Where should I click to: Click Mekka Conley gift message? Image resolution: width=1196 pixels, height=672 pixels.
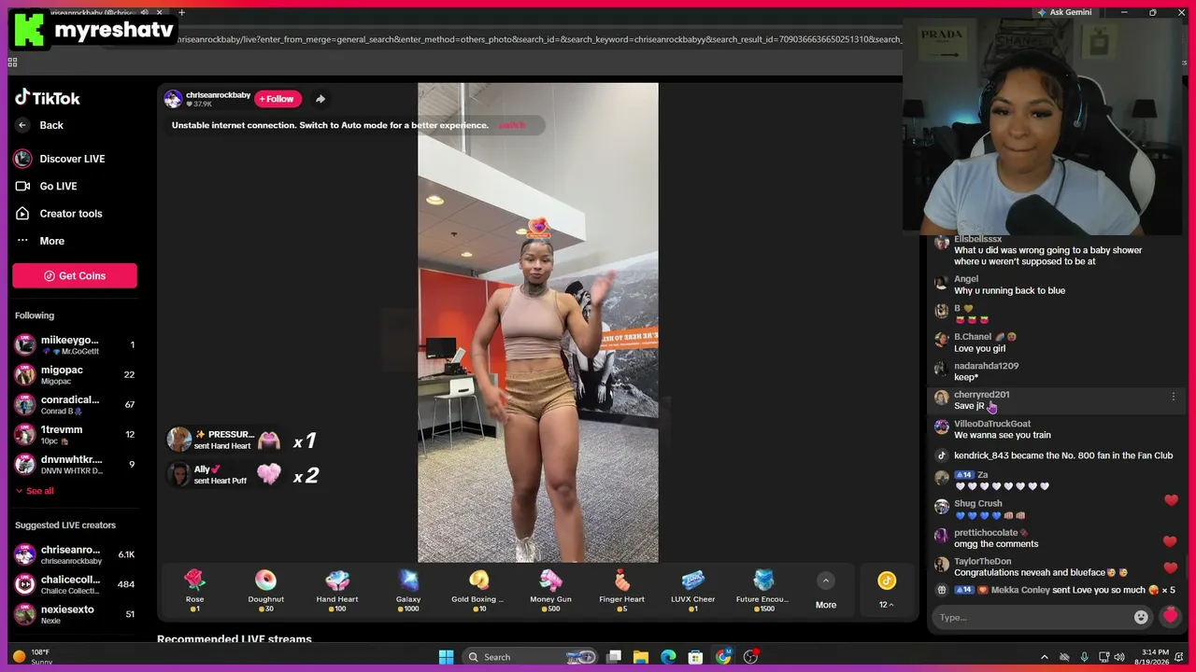pos(1057,590)
